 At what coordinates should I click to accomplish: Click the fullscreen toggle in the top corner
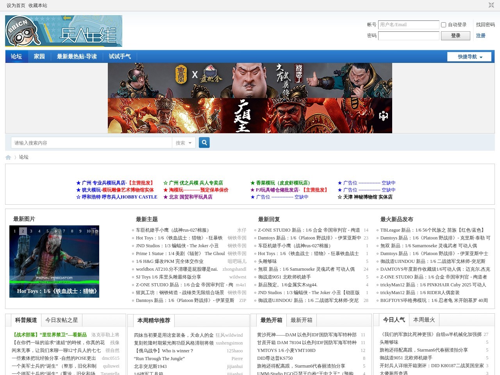[491, 5]
